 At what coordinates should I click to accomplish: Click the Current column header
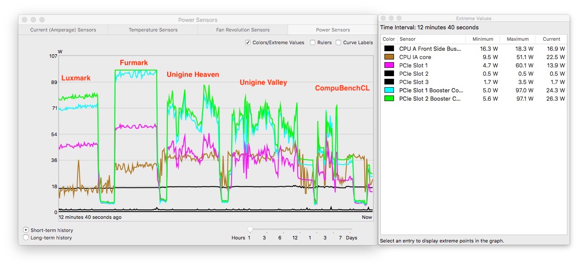(x=551, y=39)
